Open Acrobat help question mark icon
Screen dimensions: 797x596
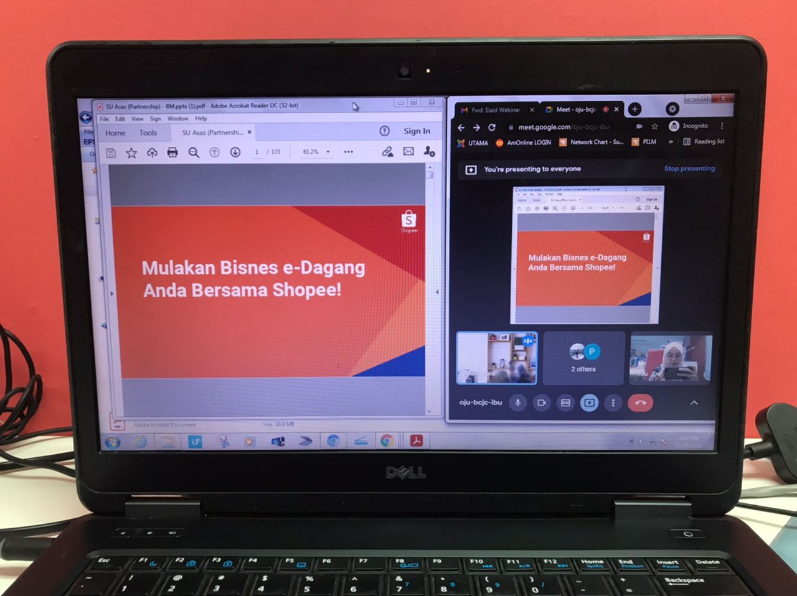tap(385, 131)
